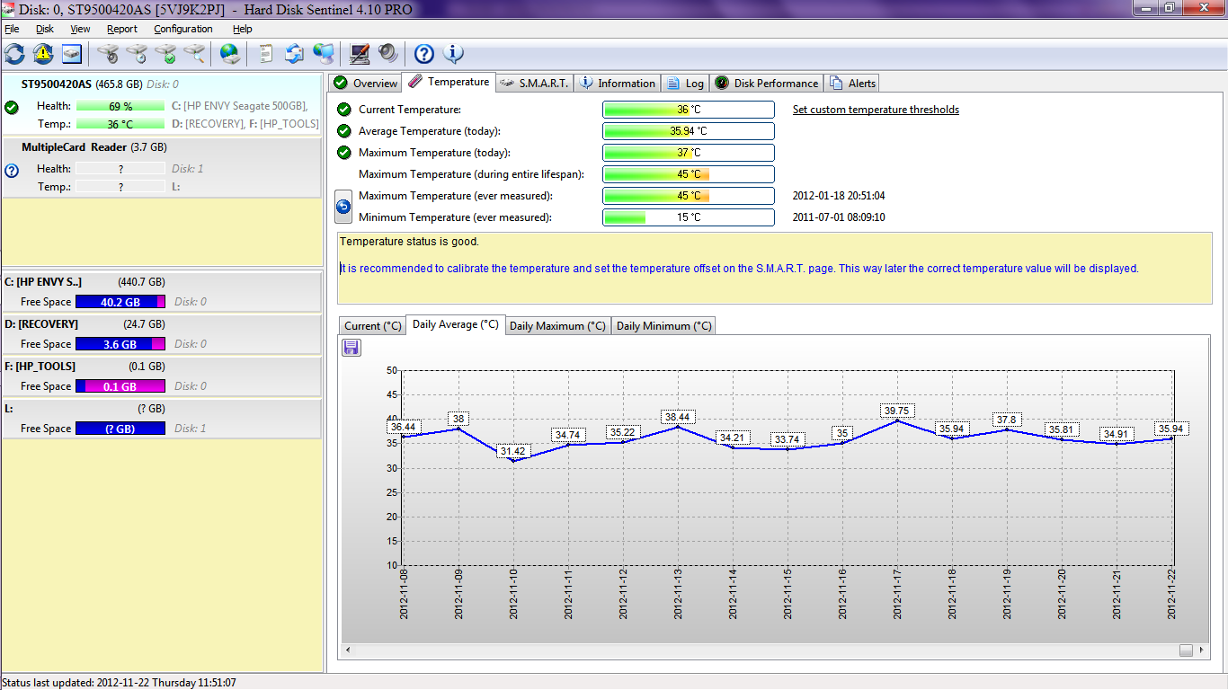
Task: Click the notepad report toolbar icon
Action: coord(266,53)
